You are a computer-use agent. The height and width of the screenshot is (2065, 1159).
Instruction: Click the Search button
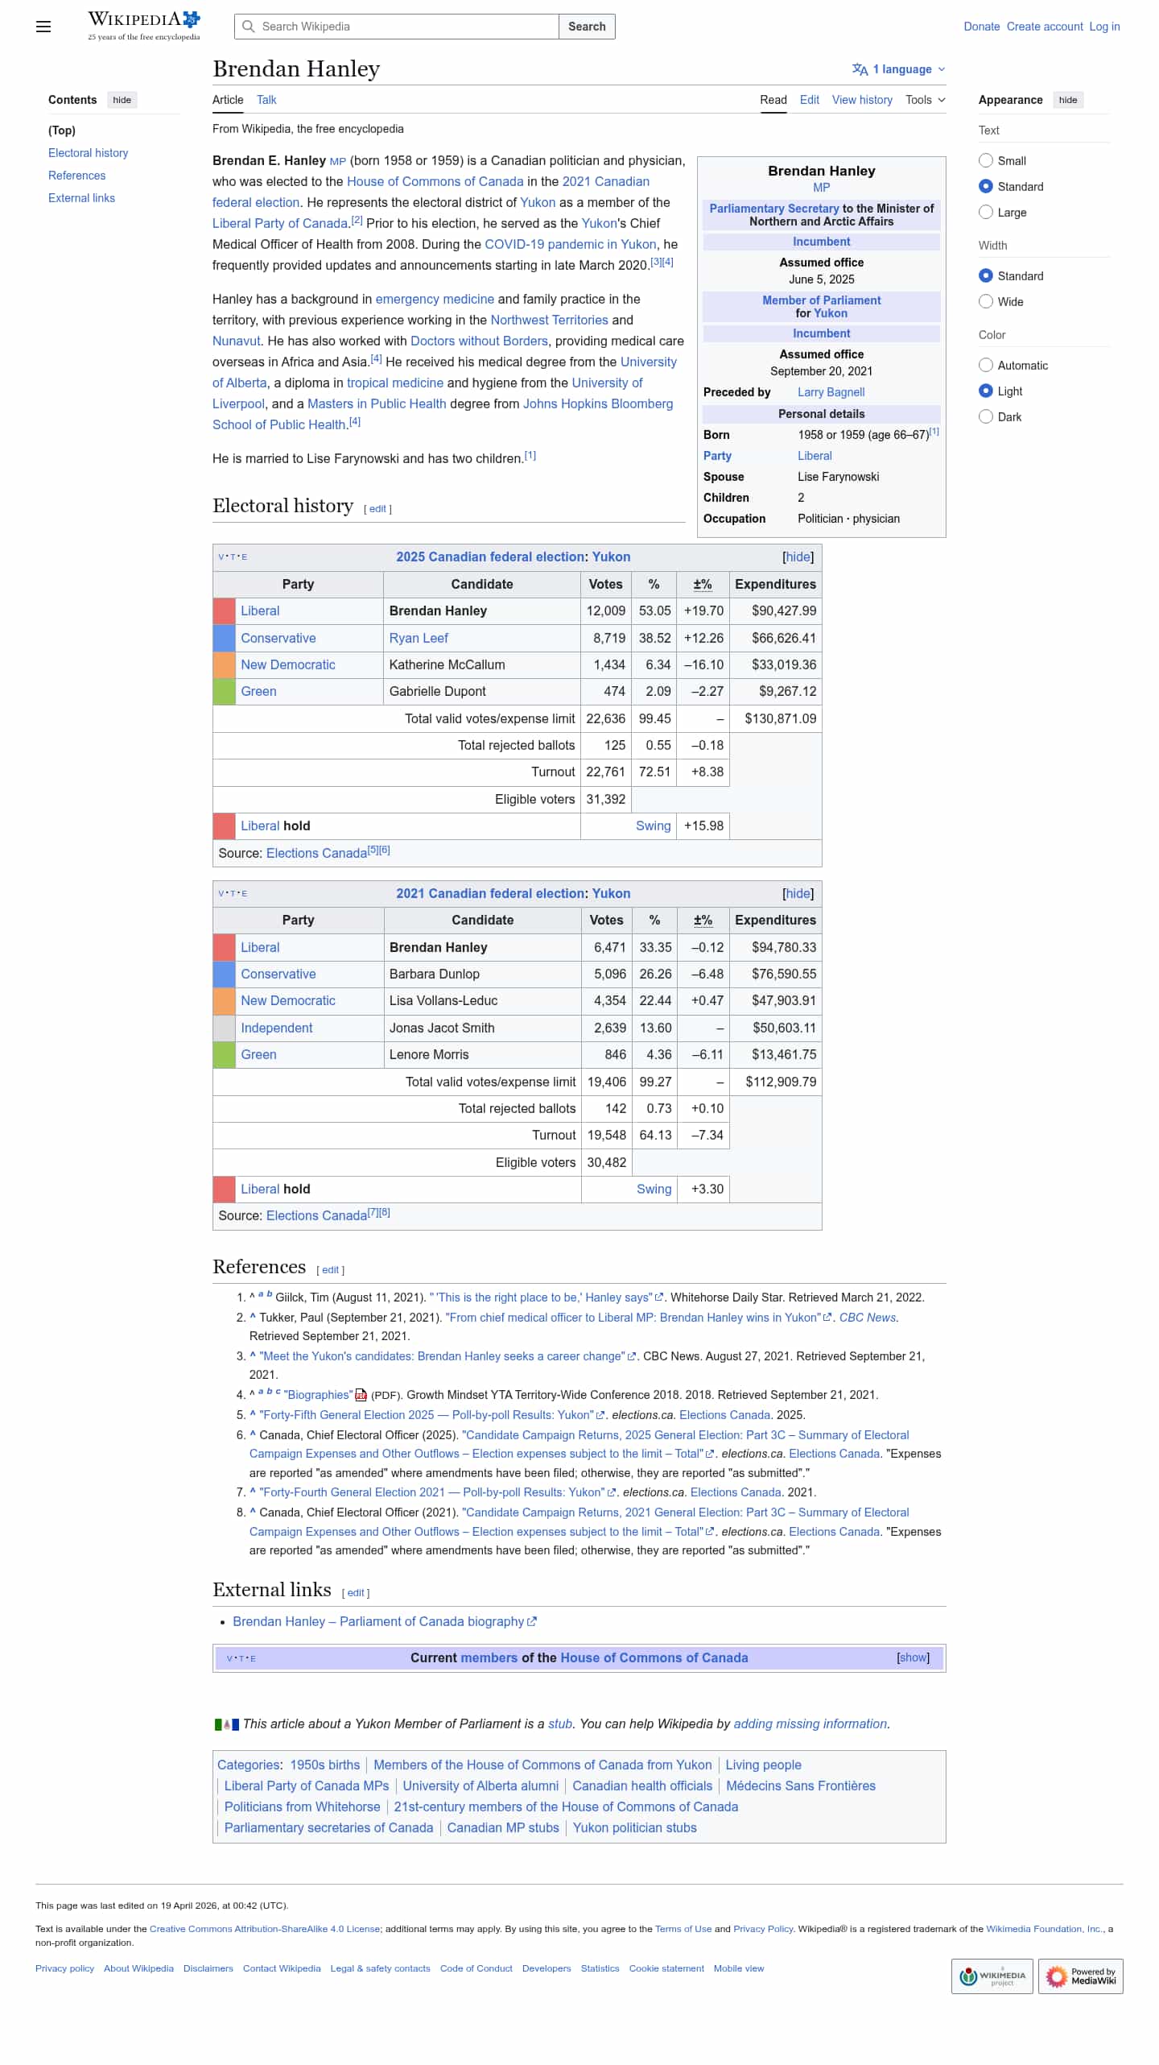pyautogui.click(x=587, y=27)
